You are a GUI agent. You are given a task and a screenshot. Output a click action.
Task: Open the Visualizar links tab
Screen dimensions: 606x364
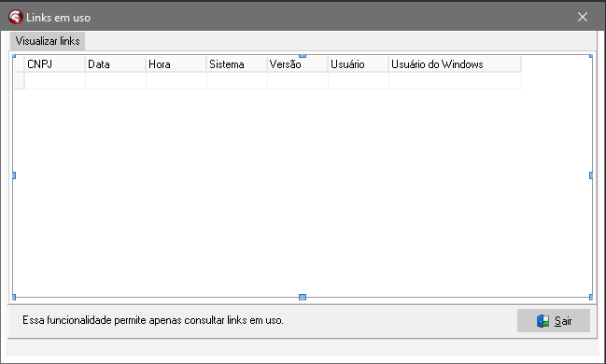48,41
